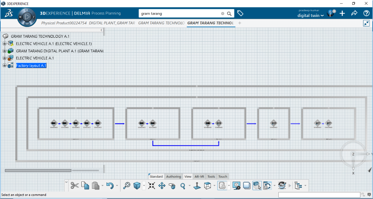Click the Fit All In magnifier icon

[x=127, y=185]
